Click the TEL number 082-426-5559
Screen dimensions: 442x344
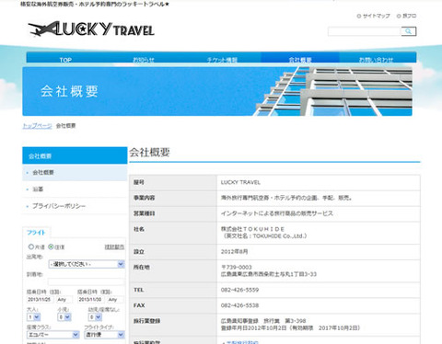239,290
